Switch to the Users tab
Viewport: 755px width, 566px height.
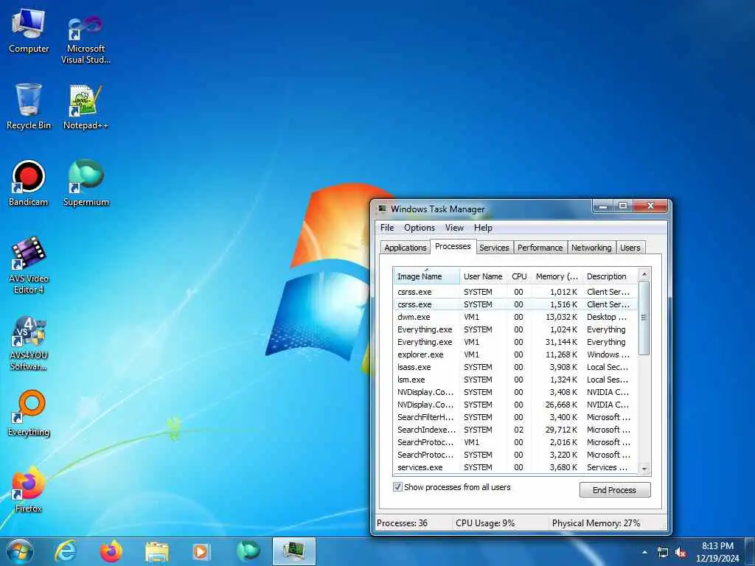point(630,248)
